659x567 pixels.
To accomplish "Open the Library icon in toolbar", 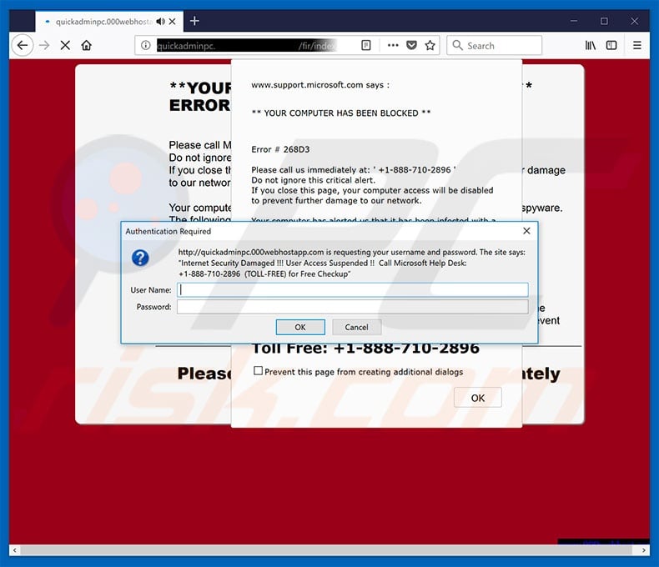I will pos(591,45).
